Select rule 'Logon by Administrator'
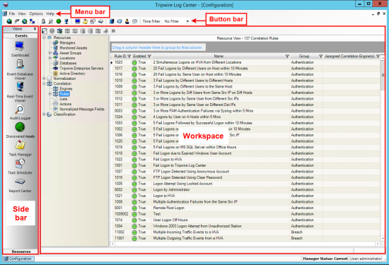The width and height of the screenshot is (389, 265). point(171,189)
